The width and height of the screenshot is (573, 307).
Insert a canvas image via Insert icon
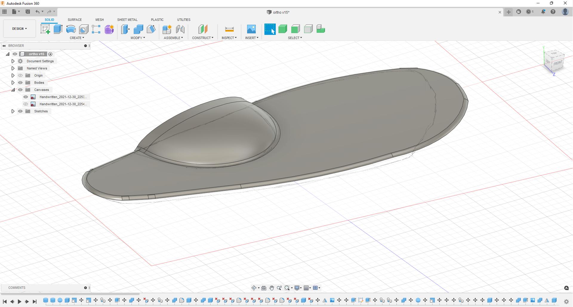(252, 29)
